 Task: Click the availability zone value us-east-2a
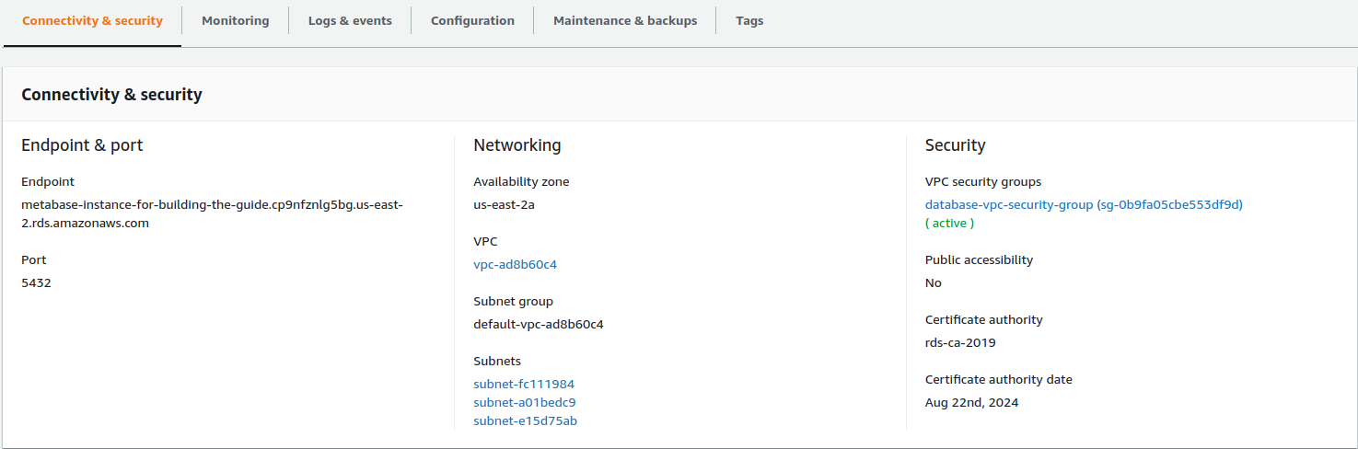tap(504, 204)
